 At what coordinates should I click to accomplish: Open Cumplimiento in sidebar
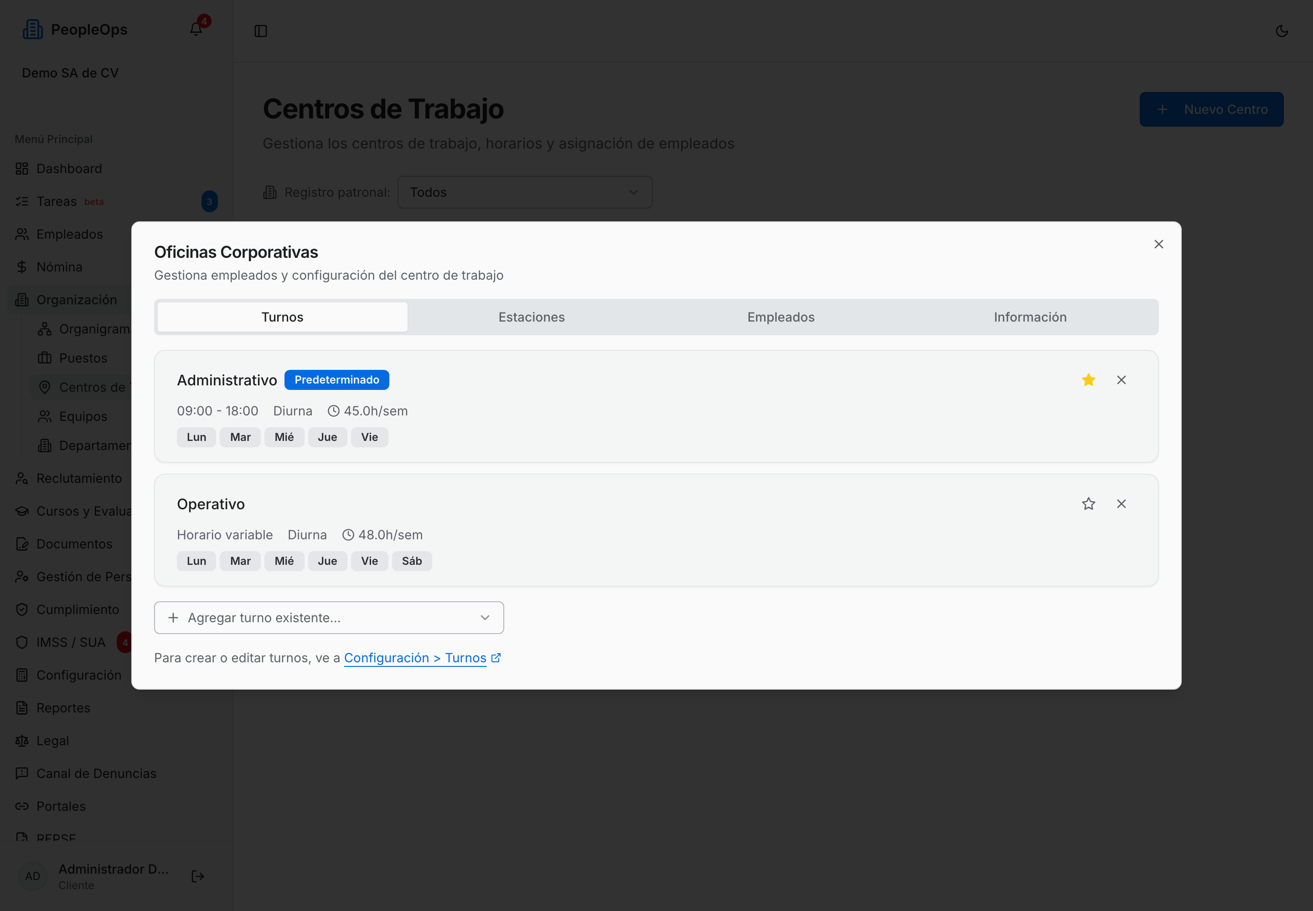pos(70,610)
